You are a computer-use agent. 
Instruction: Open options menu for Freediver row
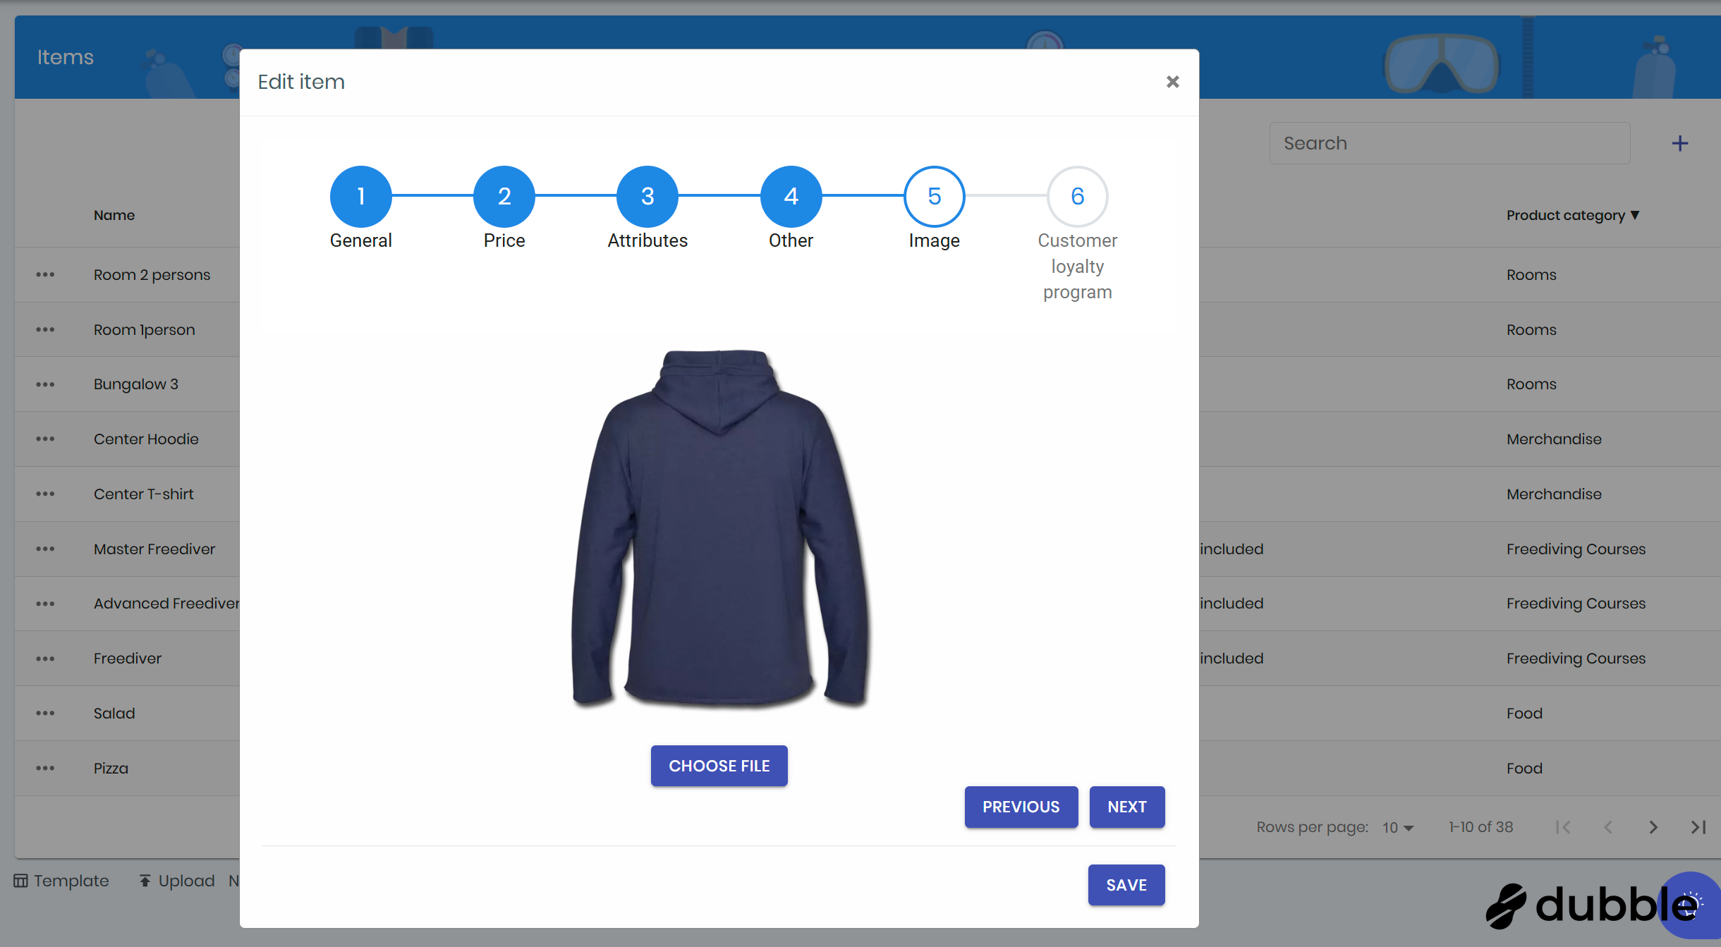click(x=45, y=659)
